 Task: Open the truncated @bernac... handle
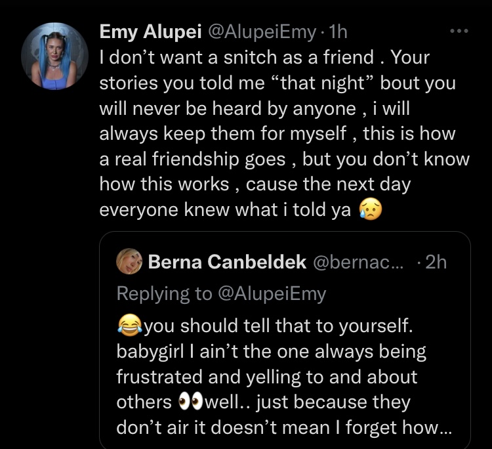358,262
